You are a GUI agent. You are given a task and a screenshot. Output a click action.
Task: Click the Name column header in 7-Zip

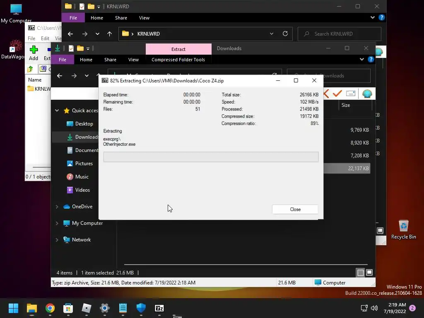tap(35, 80)
